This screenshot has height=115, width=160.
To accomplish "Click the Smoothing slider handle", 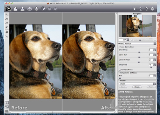I will (139, 53).
